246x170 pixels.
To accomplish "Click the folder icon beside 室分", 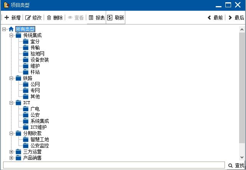I will point(26,41).
